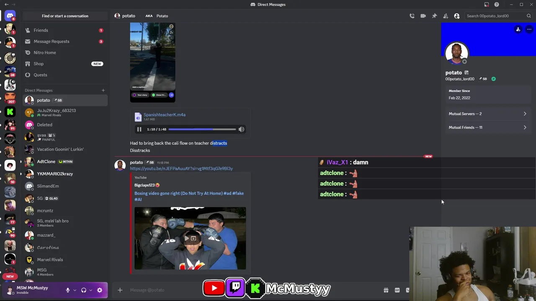Open potato's profile avatar

(x=456, y=53)
